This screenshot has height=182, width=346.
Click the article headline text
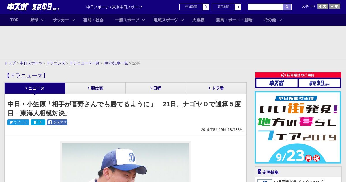click(124, 108)
